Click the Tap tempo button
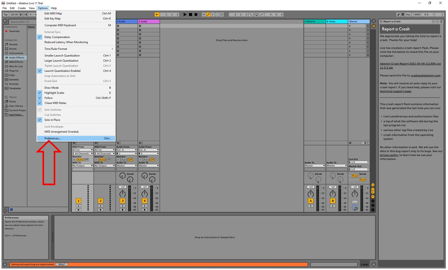The width and height of the screenshot is (448, 270). coord(6,15)
